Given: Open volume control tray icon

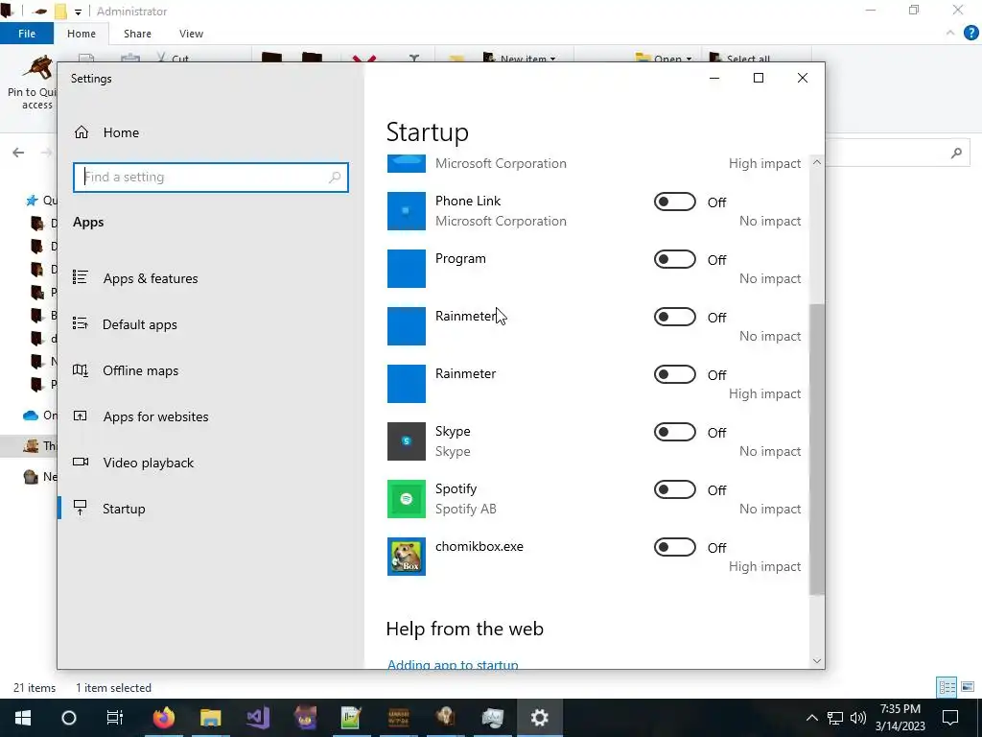Looking at the screenshot, I should [x=858, y=718].
